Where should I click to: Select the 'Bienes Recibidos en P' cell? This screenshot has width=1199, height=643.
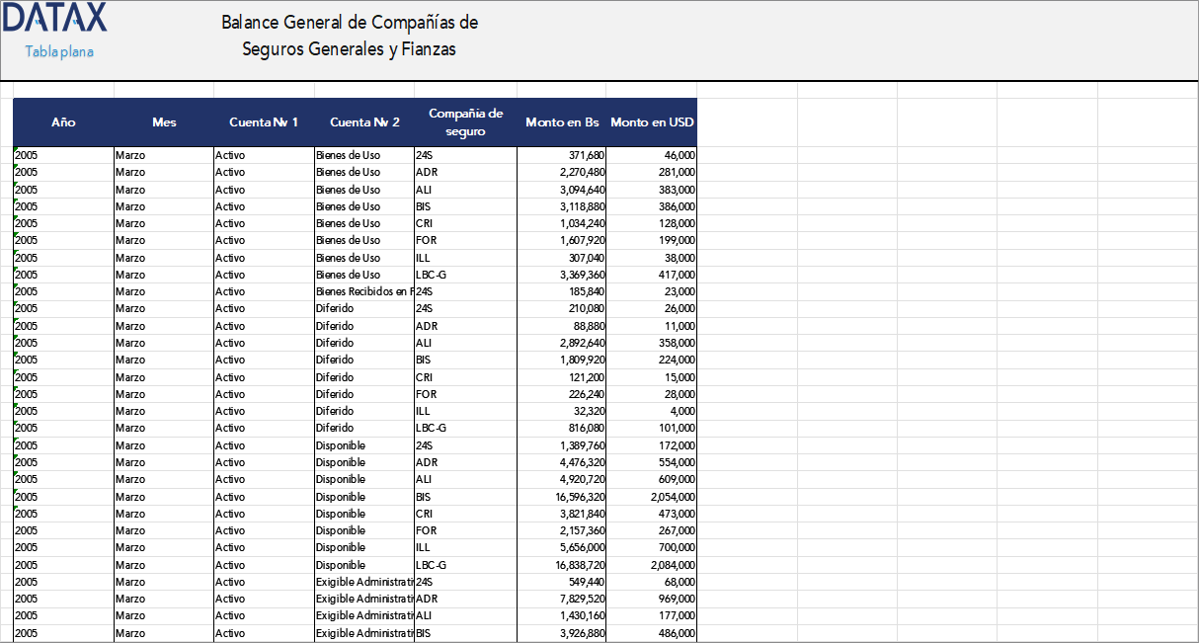pos(362,291)
